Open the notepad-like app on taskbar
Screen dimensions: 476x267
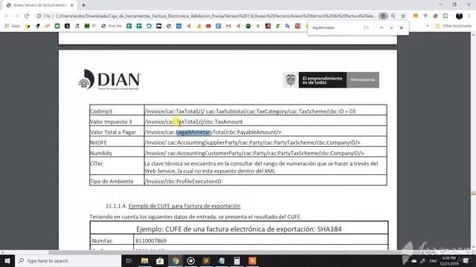tap(222, 260)
